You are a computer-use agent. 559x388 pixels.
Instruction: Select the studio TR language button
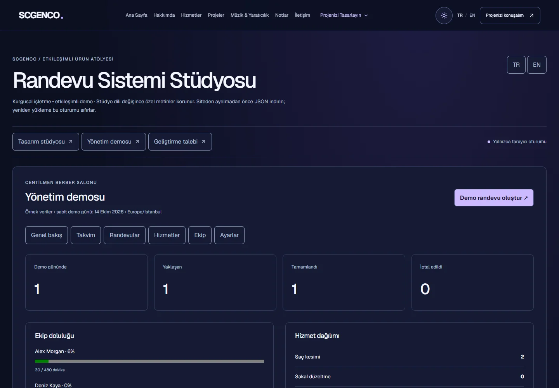516,65
